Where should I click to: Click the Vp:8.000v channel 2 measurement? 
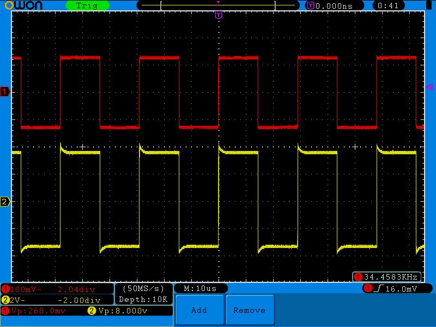click(x=123, y=311)
